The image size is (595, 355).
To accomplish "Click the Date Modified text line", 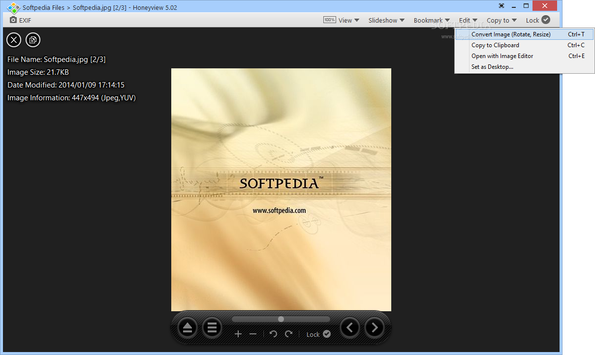I will click(x=66, y=85).
